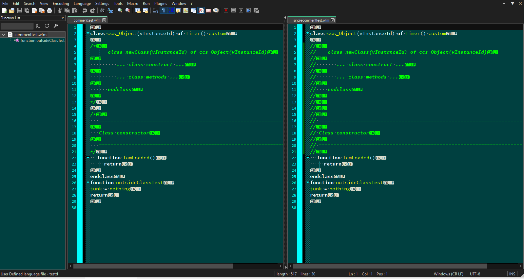This screenshot has width=524, height=279.
Task: Select function outsideClassTest in Function List
Action: click(42, 41)
